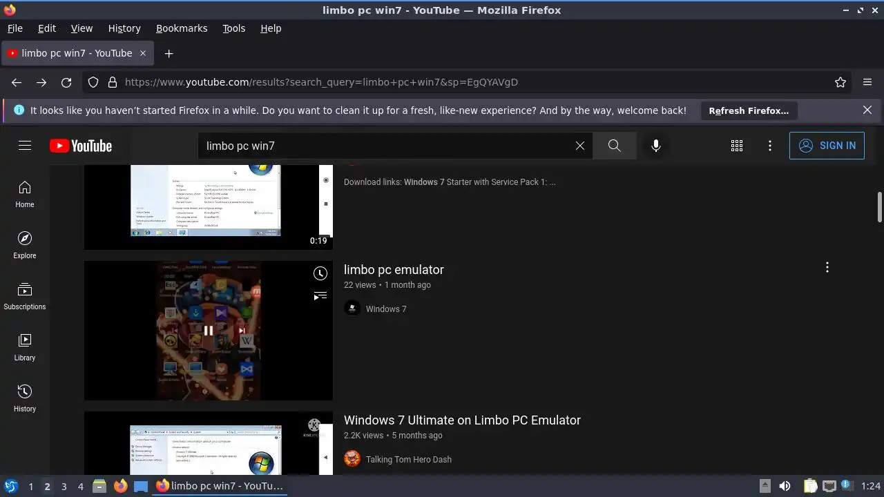Image resolution: width=884 pixels, height=497 pixels.
Task: Play the limbo pc emulator thumbnail
Action: point(209,331)
